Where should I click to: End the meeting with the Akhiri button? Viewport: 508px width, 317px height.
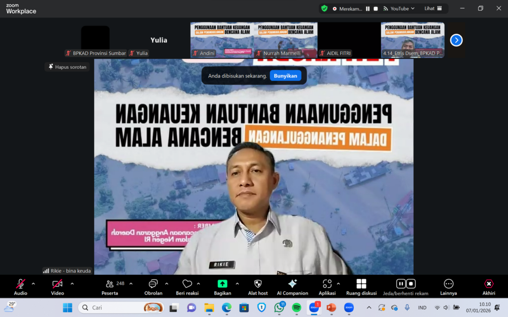pos(489,287)
